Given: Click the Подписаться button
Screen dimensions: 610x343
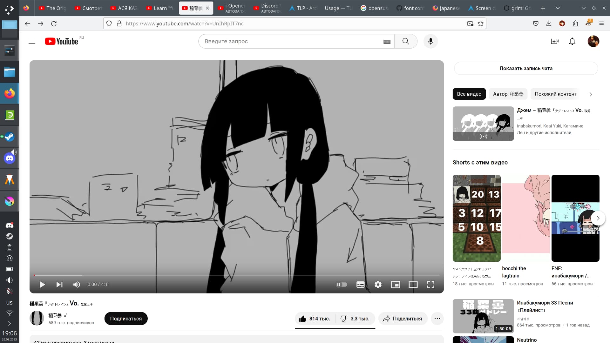Looking at the screenshot, I should pos(126,319).
